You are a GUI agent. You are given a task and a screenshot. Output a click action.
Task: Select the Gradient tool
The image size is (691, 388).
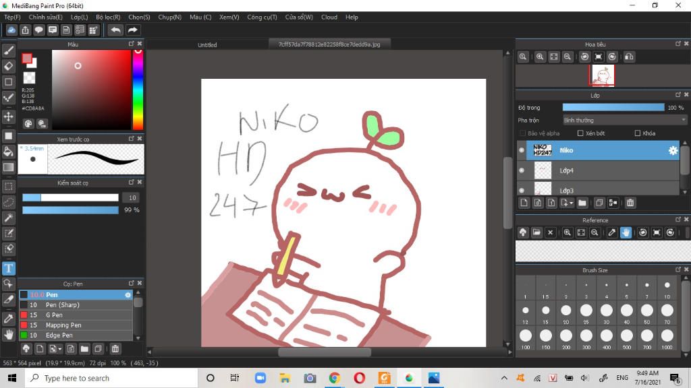[8, 167]
